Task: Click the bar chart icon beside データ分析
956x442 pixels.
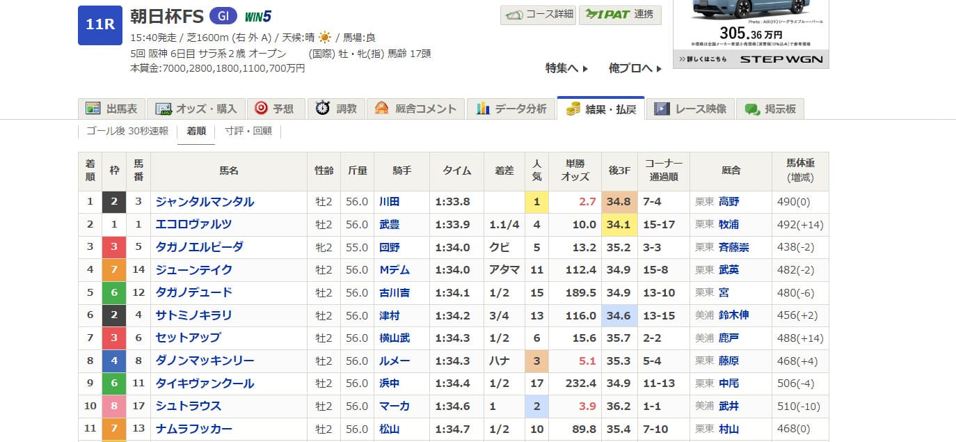Action: click(483, 109)
